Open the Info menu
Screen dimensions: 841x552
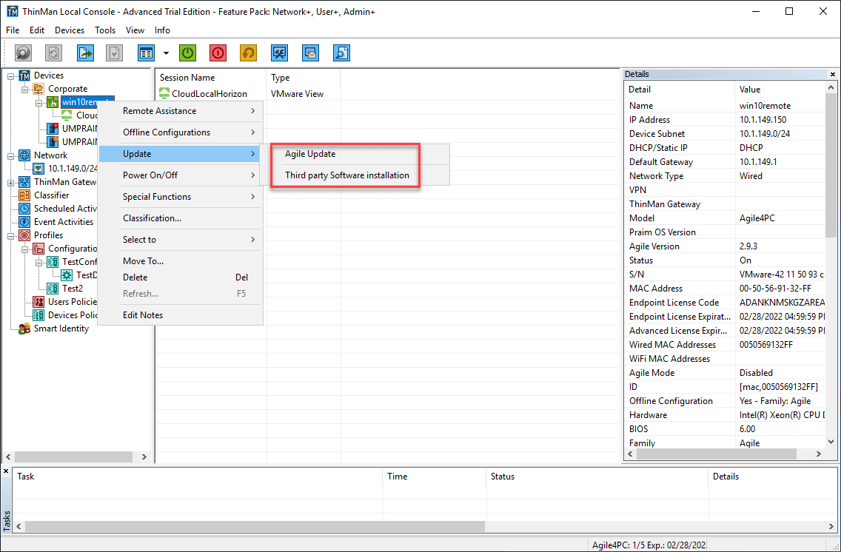pos(162,30)
